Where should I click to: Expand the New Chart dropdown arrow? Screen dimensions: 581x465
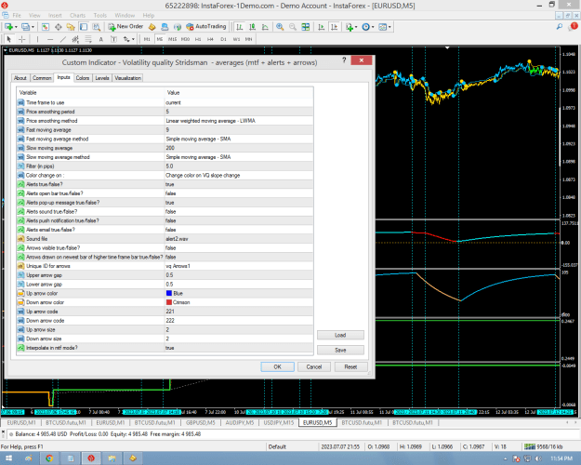16,27
